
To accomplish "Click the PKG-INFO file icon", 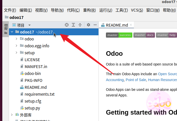I will pos(22,80).
